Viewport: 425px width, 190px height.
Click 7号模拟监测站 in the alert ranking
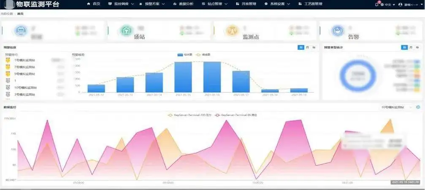tap(25, 67)
